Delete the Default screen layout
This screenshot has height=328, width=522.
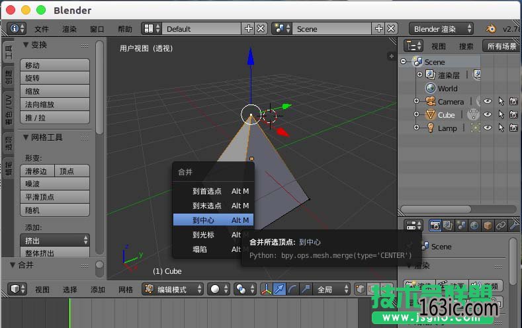point(261,28)
